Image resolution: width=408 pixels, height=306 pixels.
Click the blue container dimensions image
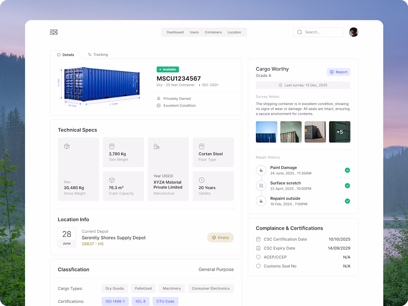(99, 87)
